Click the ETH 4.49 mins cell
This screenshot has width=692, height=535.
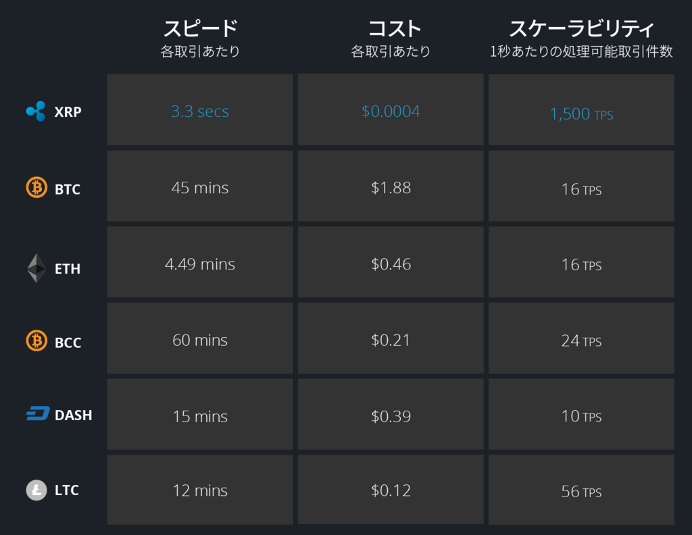pos(200,262)
